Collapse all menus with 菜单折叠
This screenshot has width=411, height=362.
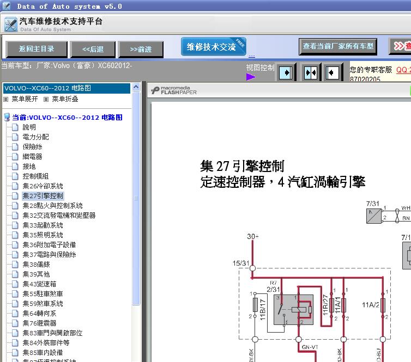click(x=65, y=99)
